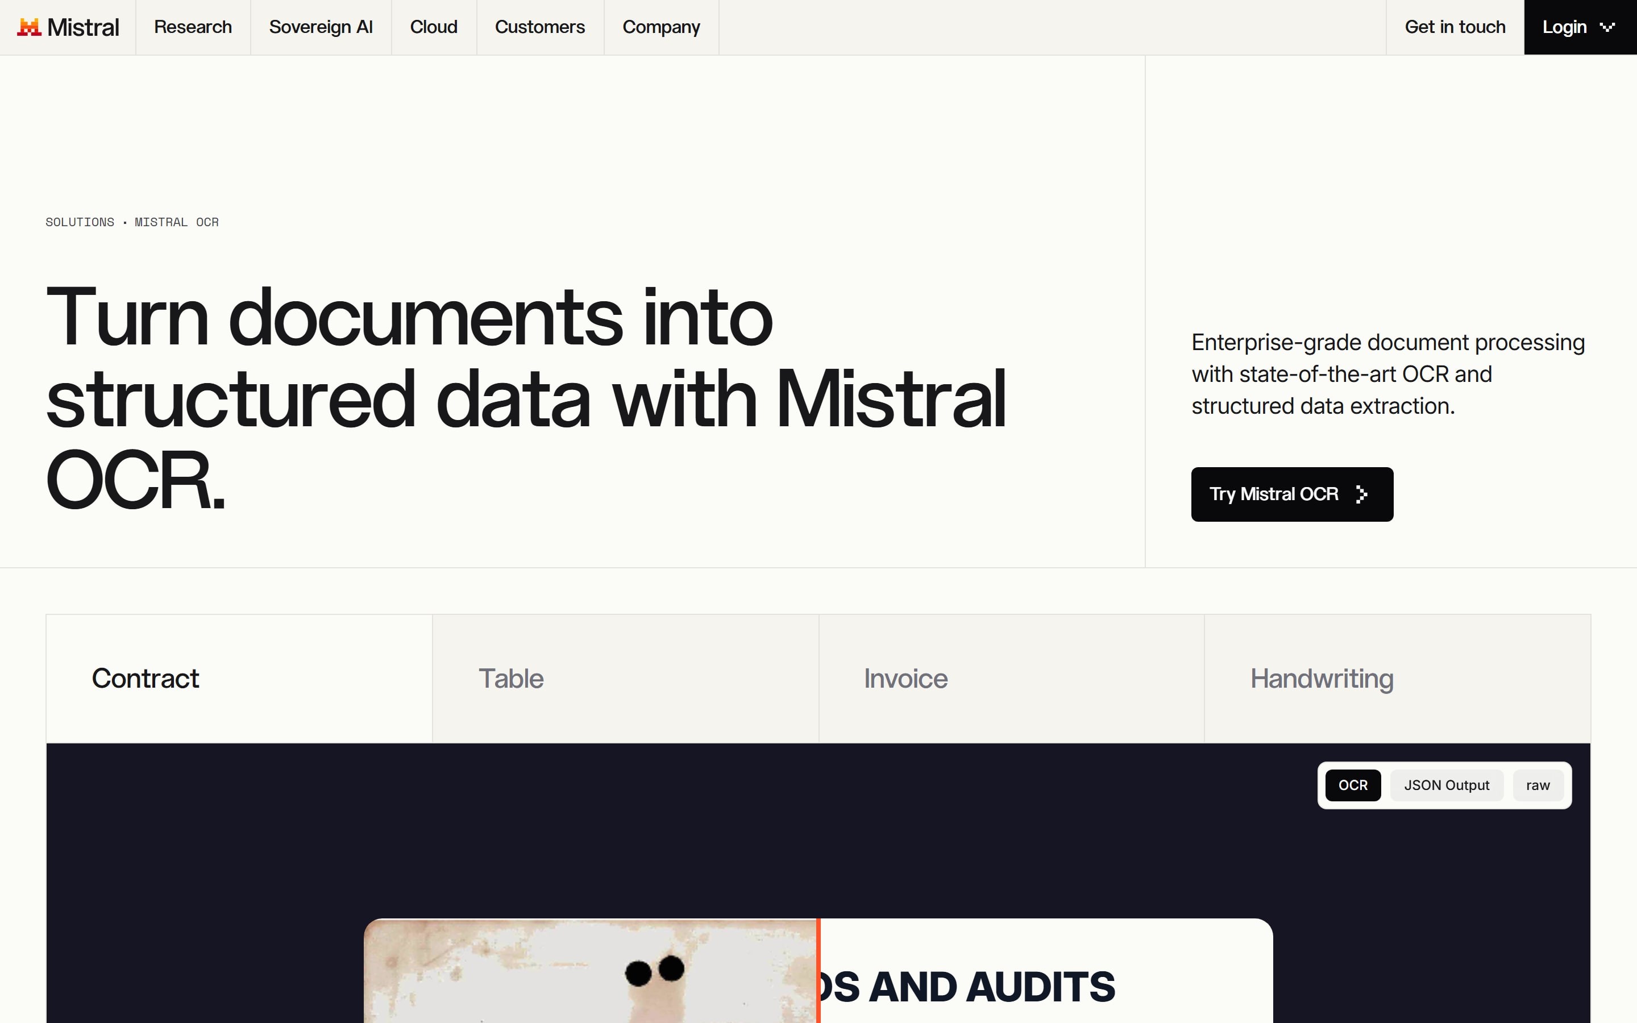This screenshot has height=1023, width=1637.
Task: Switch to raw output view
Action: 1538,785
